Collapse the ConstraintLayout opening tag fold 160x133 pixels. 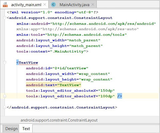click(5, 18)
